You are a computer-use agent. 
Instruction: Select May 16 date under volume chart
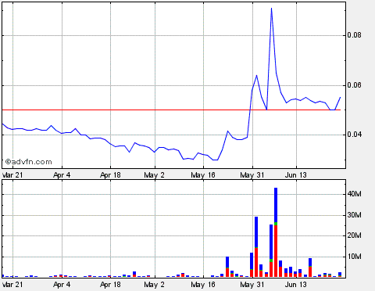click(x=203, y=285)
